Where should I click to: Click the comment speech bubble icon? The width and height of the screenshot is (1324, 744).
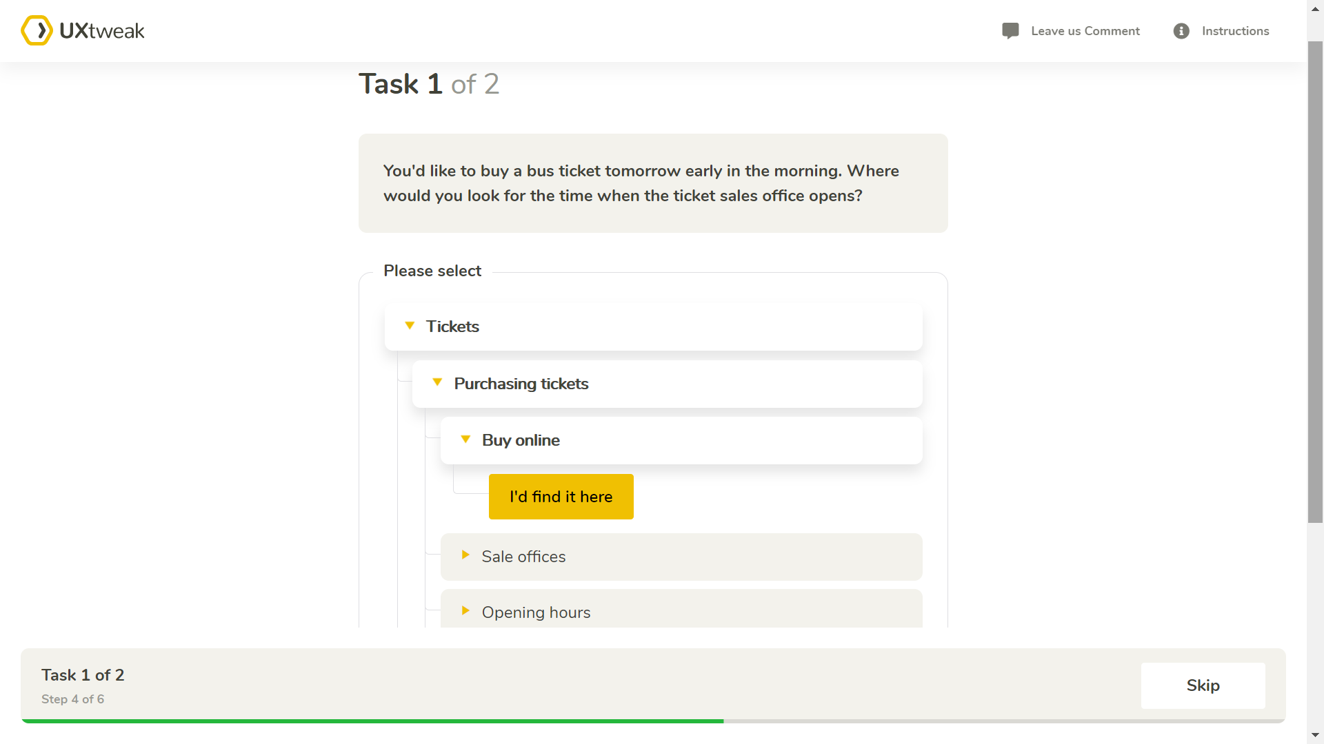coord(1010,31)
